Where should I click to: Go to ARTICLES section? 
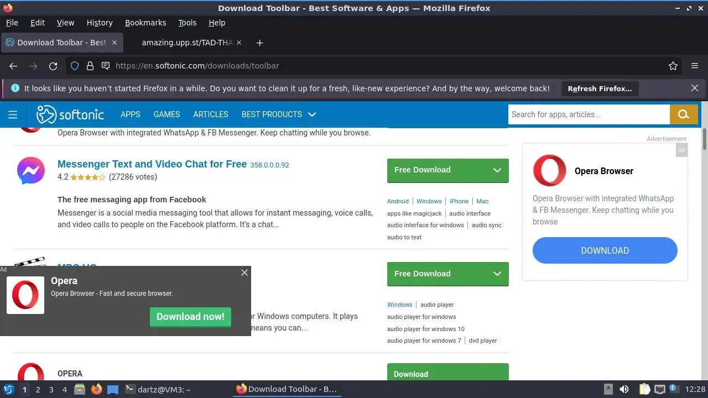point(211,114)
